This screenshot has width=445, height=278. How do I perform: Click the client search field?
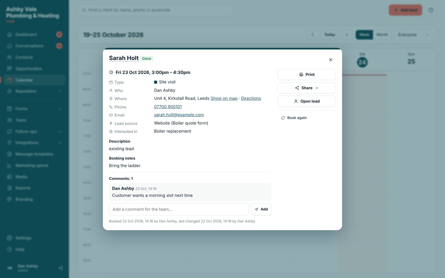pyautogui.click(x=155, y=10)
